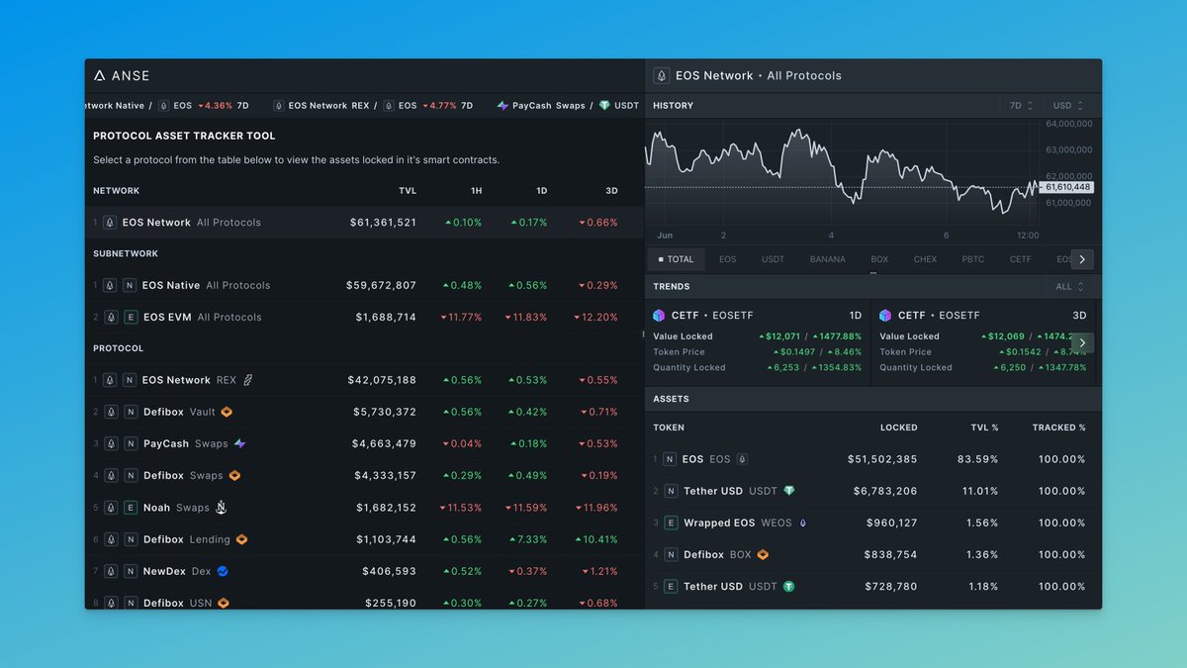Click the Noah Swaps anchor icon
This screenshot has height=668, width=1187.
click(222, 508)
